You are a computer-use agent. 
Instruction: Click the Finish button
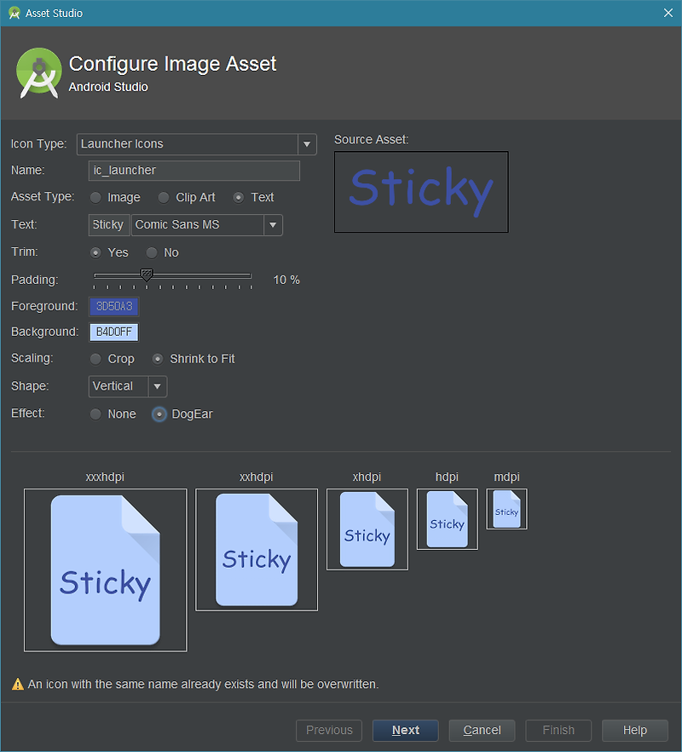tap(558, 731)
